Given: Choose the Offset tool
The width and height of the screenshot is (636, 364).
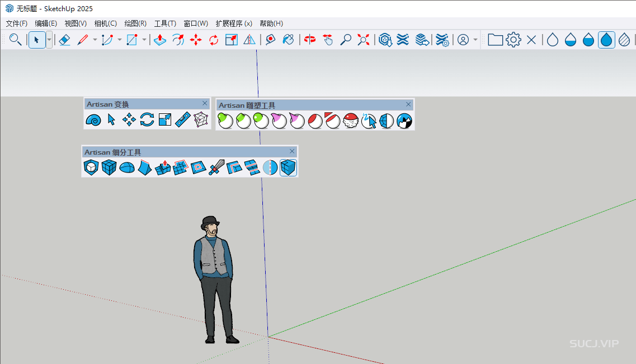Looking at the screenshot, I should (x=178, y=40).
